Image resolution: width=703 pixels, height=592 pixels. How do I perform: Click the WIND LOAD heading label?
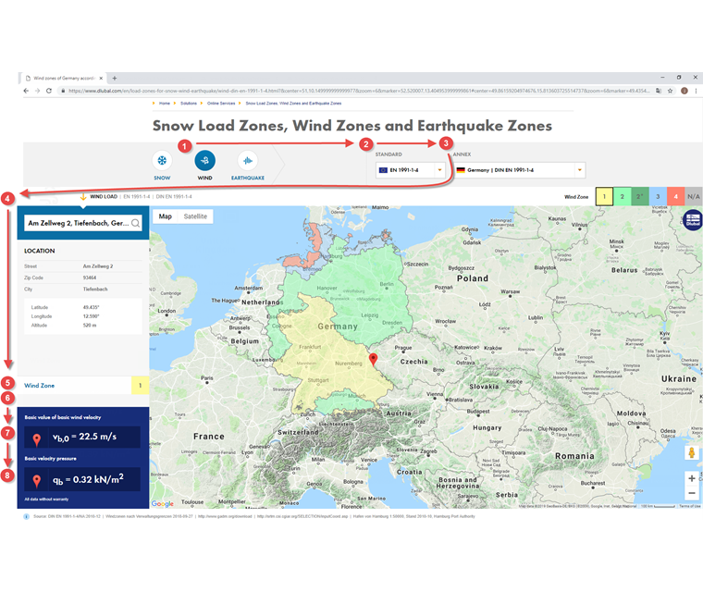[104, 196]
